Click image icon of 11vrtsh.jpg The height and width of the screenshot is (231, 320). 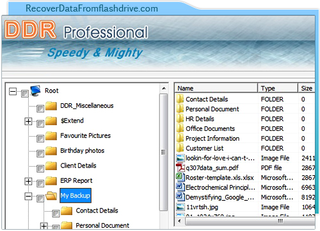coord(180,207)
